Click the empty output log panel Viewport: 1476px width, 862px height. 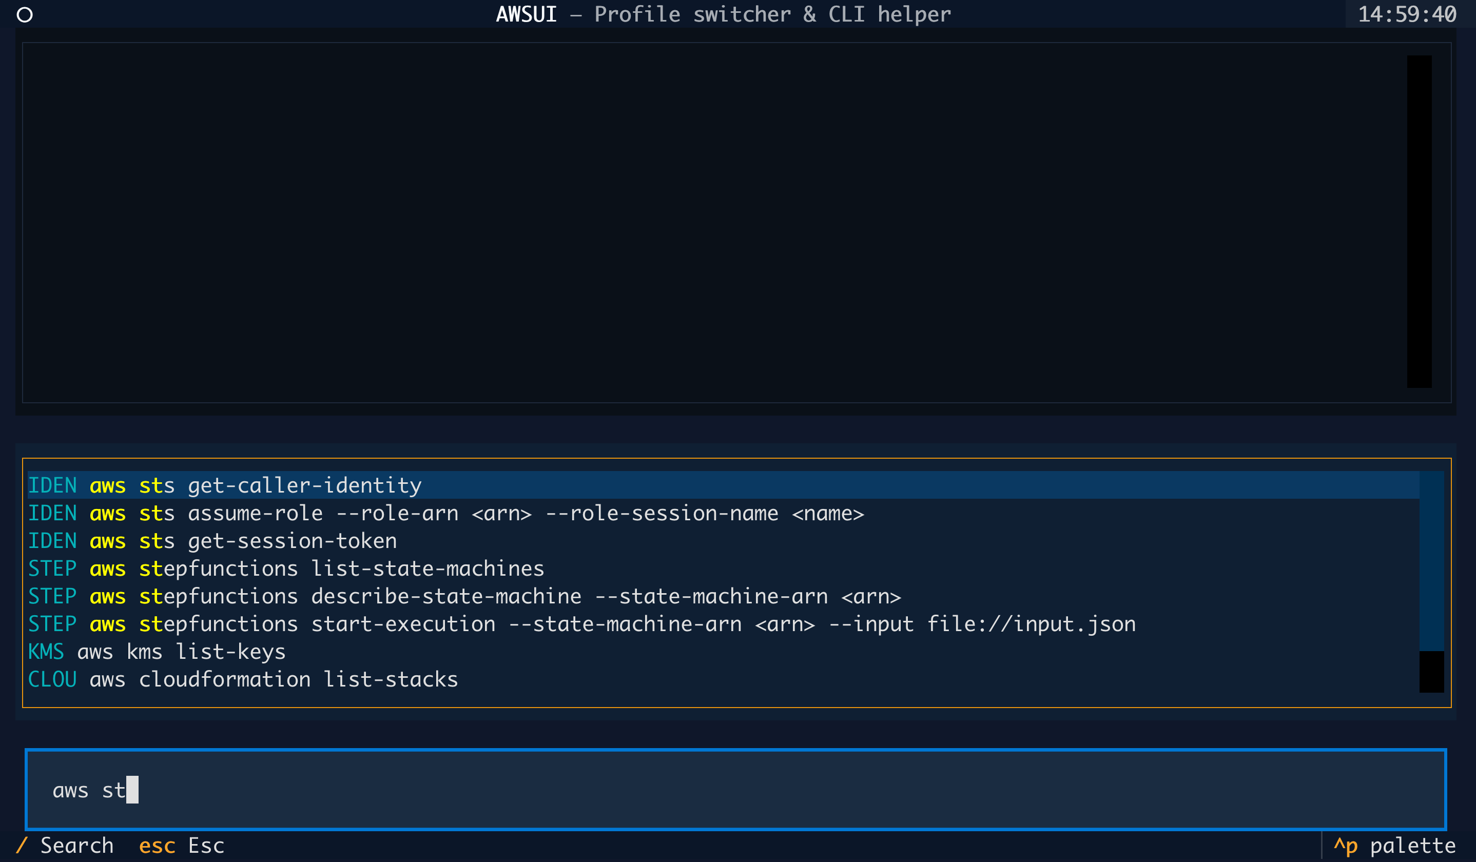(703, 223)
